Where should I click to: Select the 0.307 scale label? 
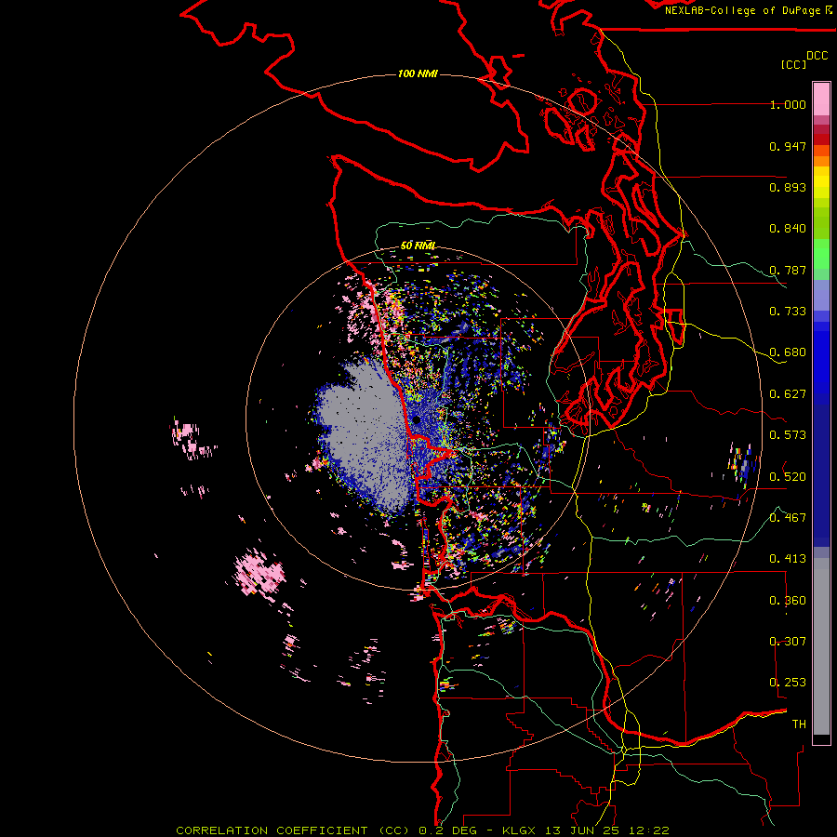coord(788,641)
